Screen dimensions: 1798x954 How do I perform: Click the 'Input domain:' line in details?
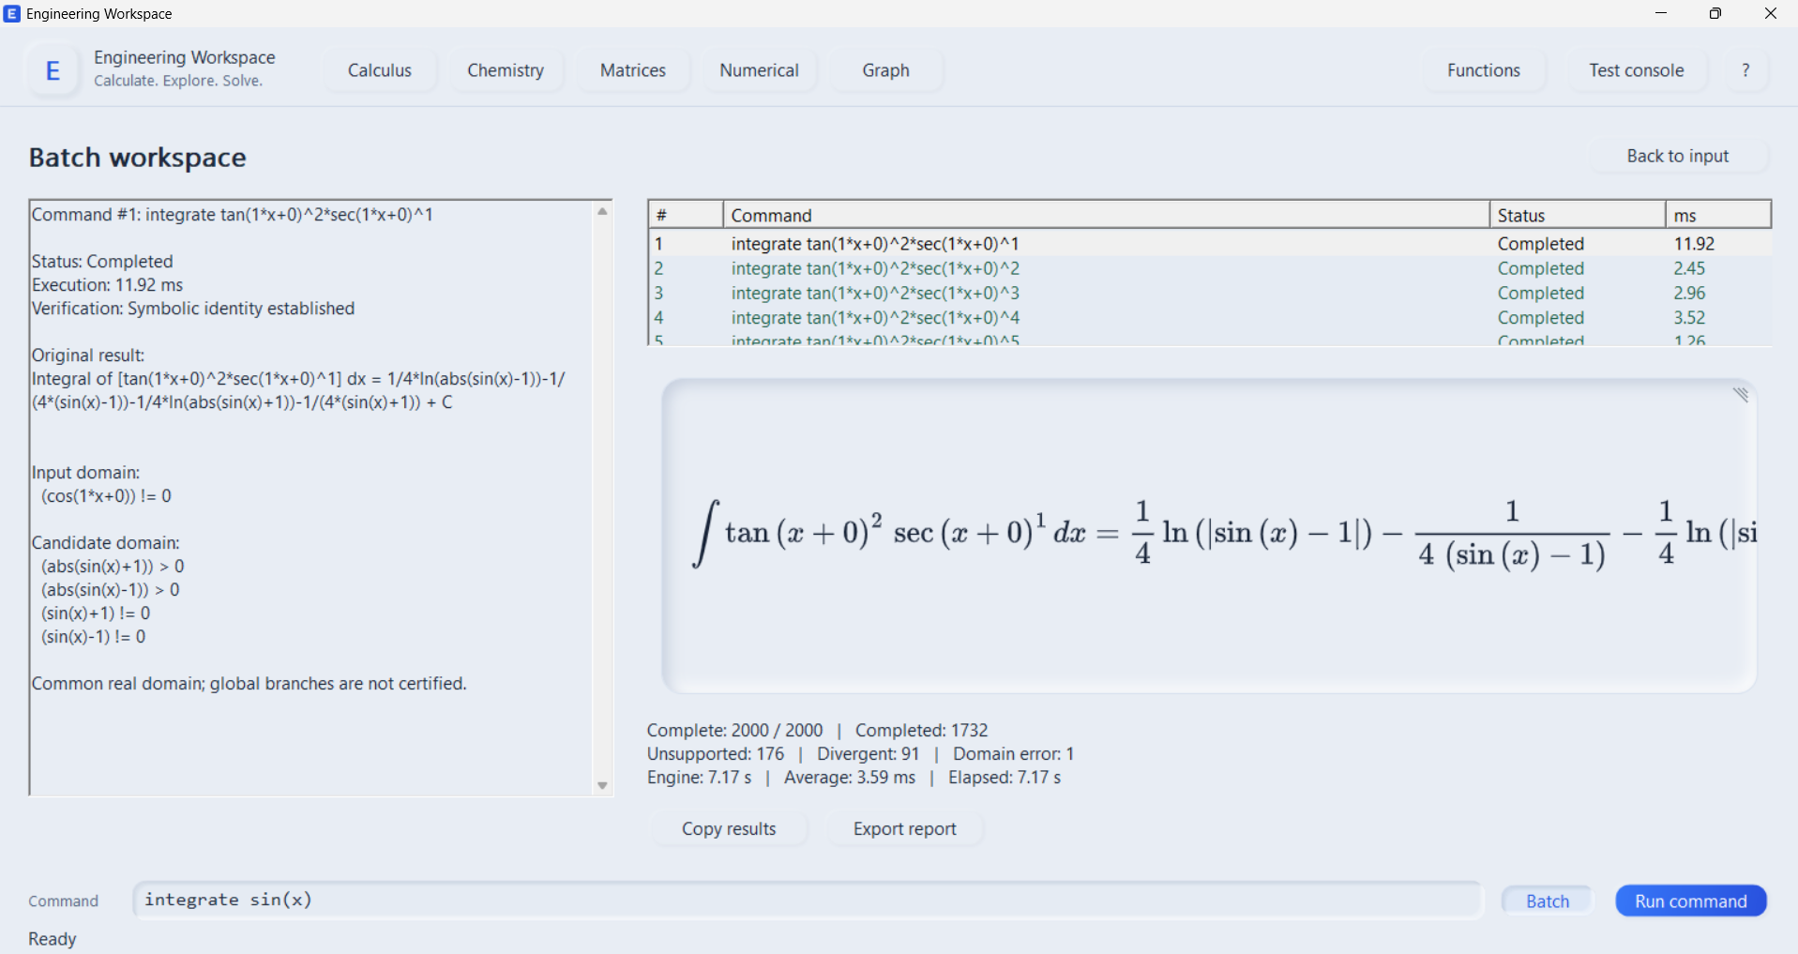tap(85, 473)
